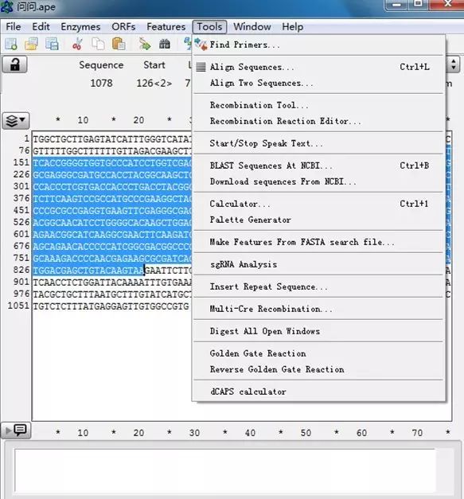Viewport: 464px width, 499px height.
Task: Toggle the comment panel speech-bubble button
Action: (16, 431)
